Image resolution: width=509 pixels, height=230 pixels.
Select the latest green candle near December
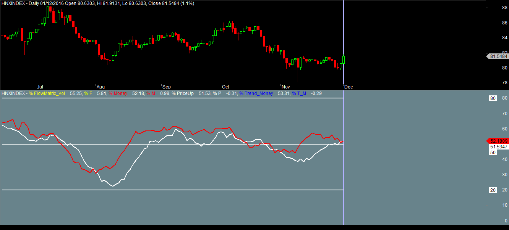344,60
